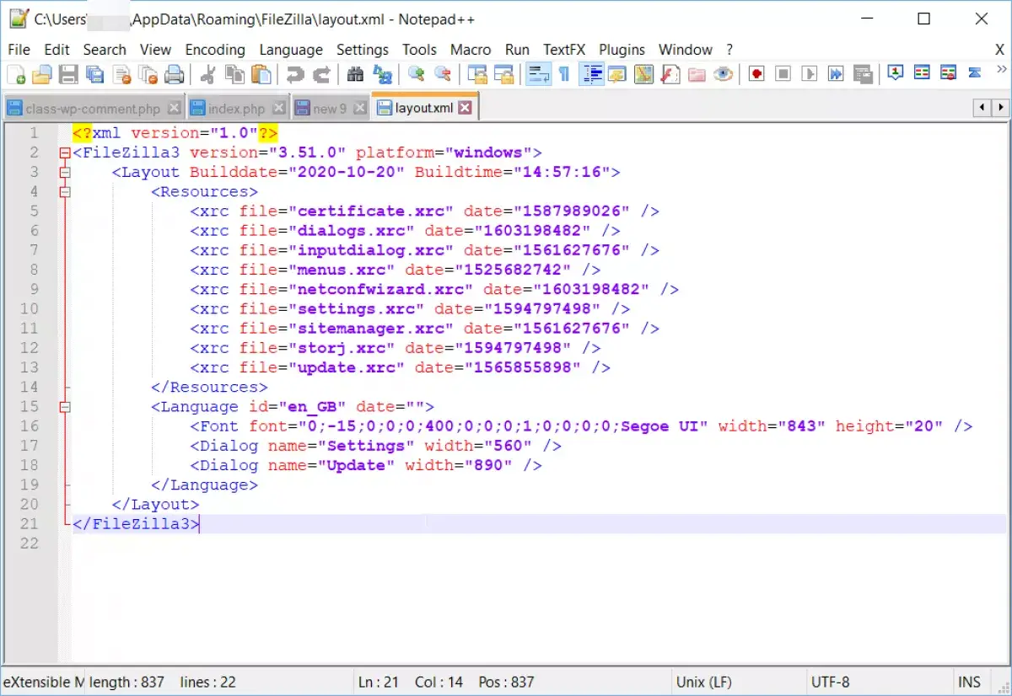Open Folder as Workspace icon
This screenshot has height=696, width=1012.
(x=697, y=74)
